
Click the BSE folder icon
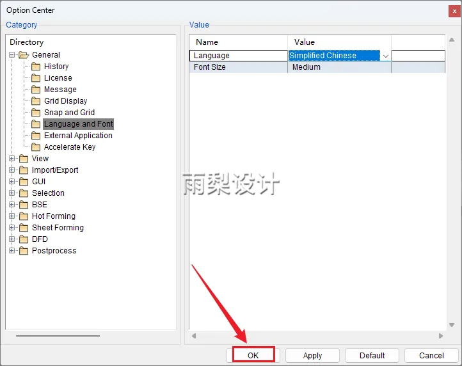[24, 205]
